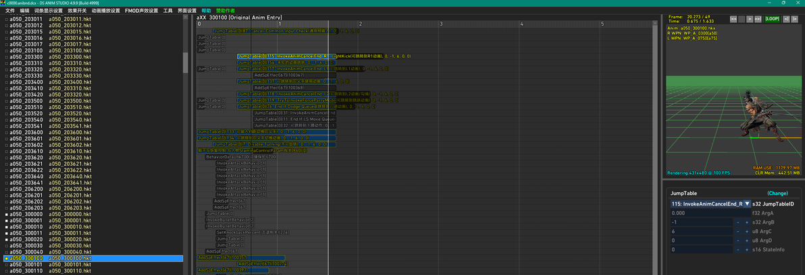
Task: Open the JumpTableID dropdown arrow
Action: coord(747,204)
